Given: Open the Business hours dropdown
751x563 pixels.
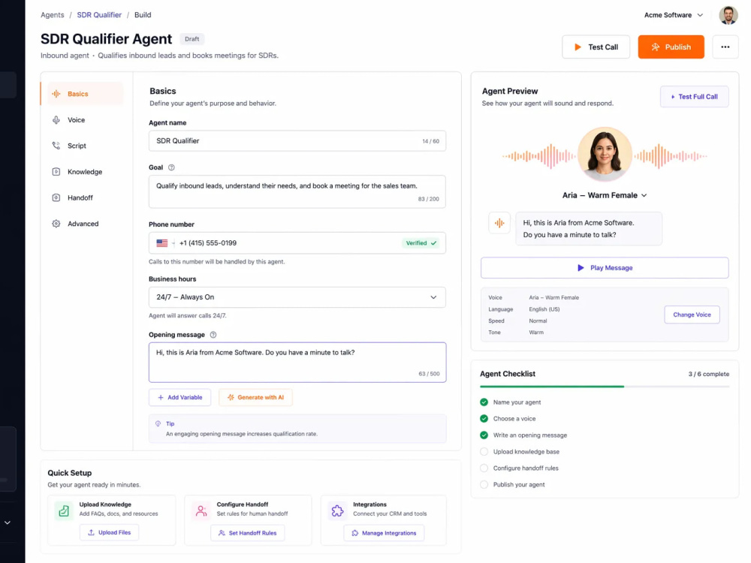Looking at the screenshot, I should pos(297,297).
